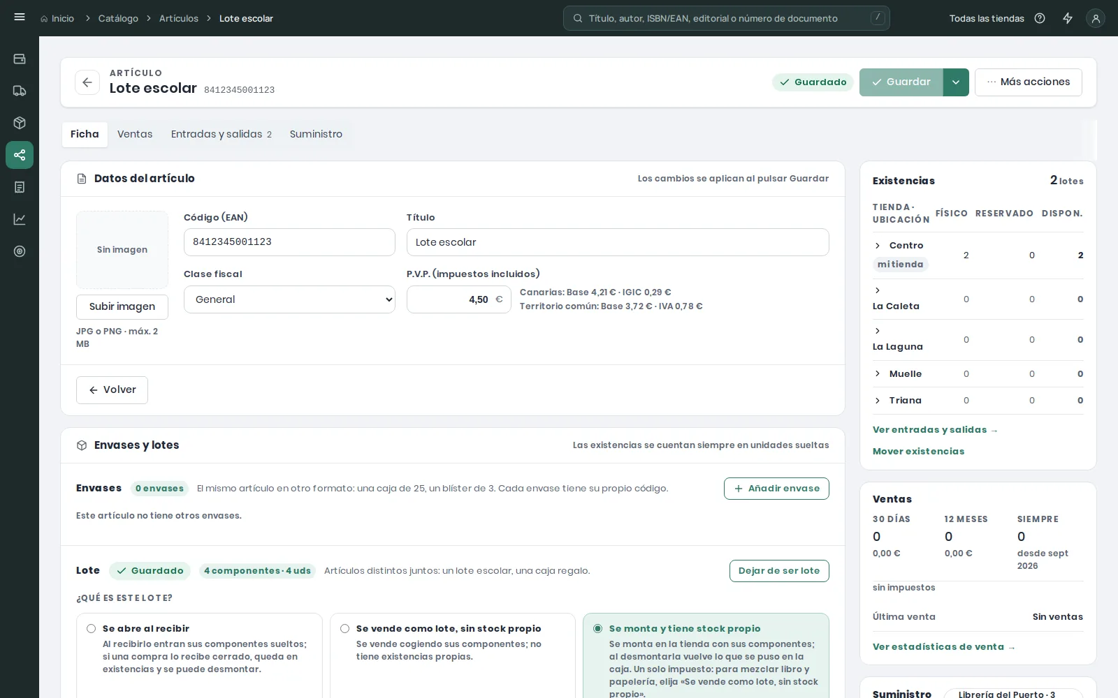The width and height of the screenshot is (1118, 698).
Task: Click the help question mark icon
Action: (1040, 18)
